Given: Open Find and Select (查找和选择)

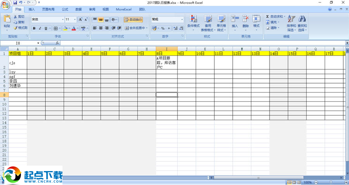Looking at the screenshot, I should click(x=302, y=23).
